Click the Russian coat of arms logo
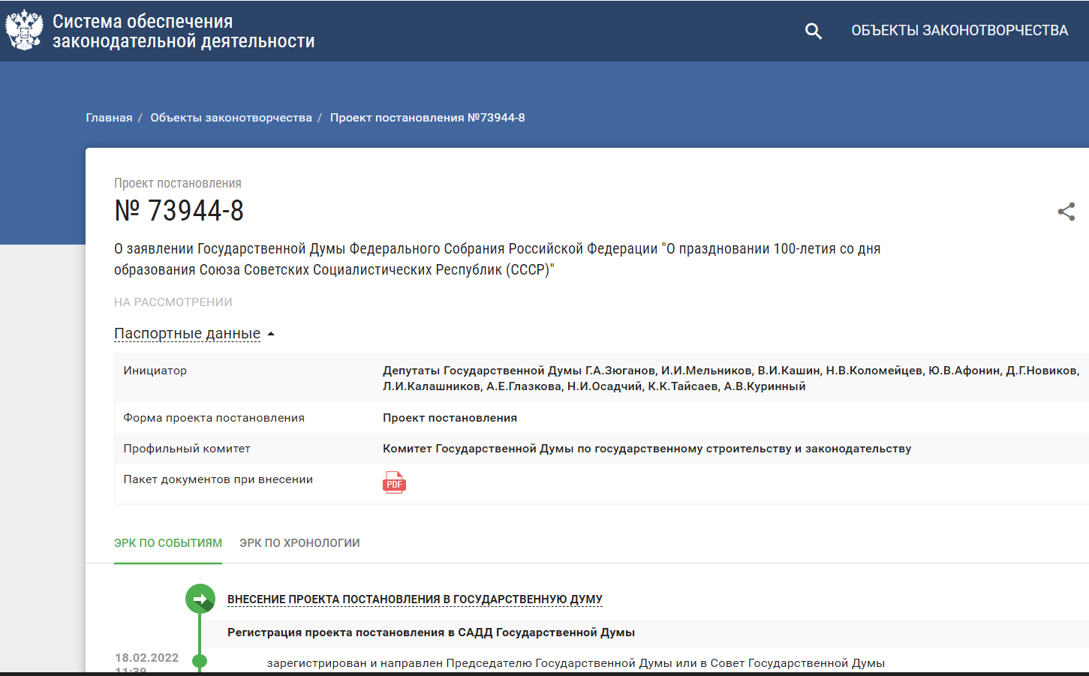1089x676 pixels. click(24, 30)
